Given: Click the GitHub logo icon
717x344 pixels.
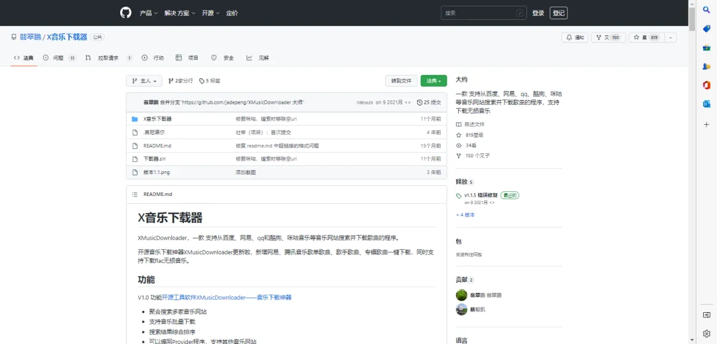Looking at the screenshot, I should (125, 13).
